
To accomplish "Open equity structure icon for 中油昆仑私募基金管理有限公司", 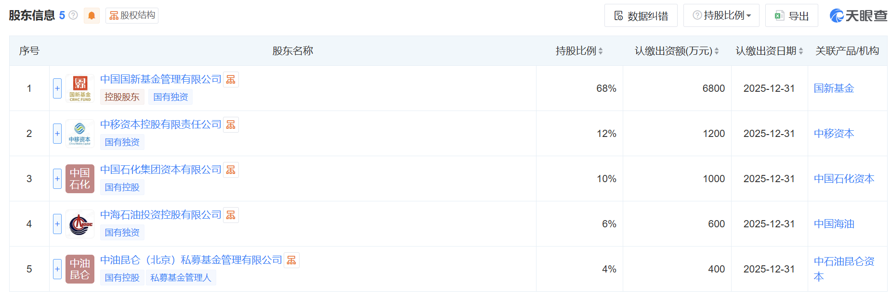I will click(x=291, y=260).
